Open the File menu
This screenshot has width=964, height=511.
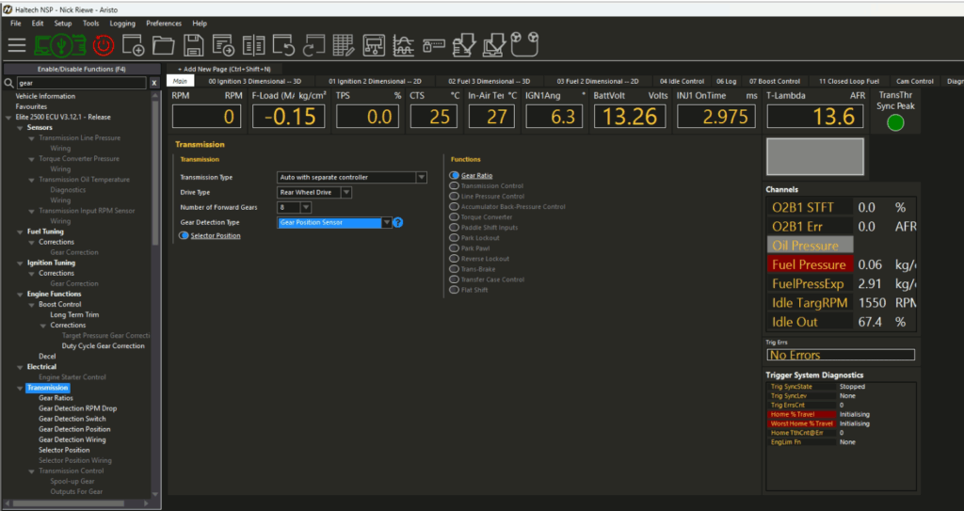pos(15,24)
